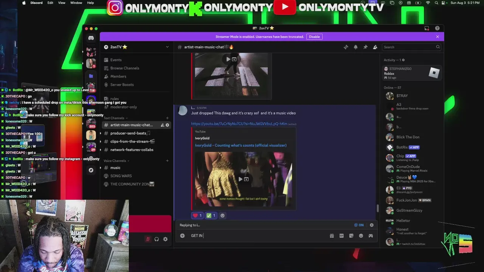Toggle the @ ON mention setting
This screenshot has height=272, width=484.
pos(359,225)
